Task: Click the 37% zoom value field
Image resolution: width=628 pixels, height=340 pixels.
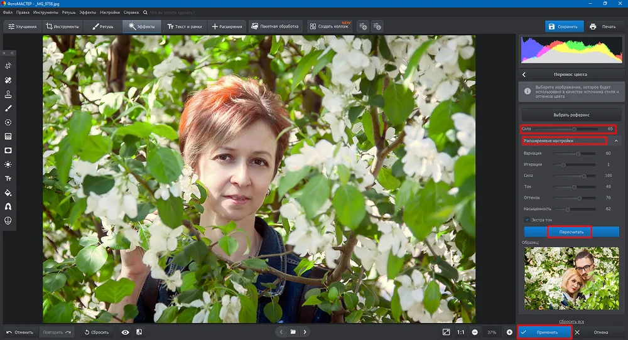Action: tap(492, 332)
